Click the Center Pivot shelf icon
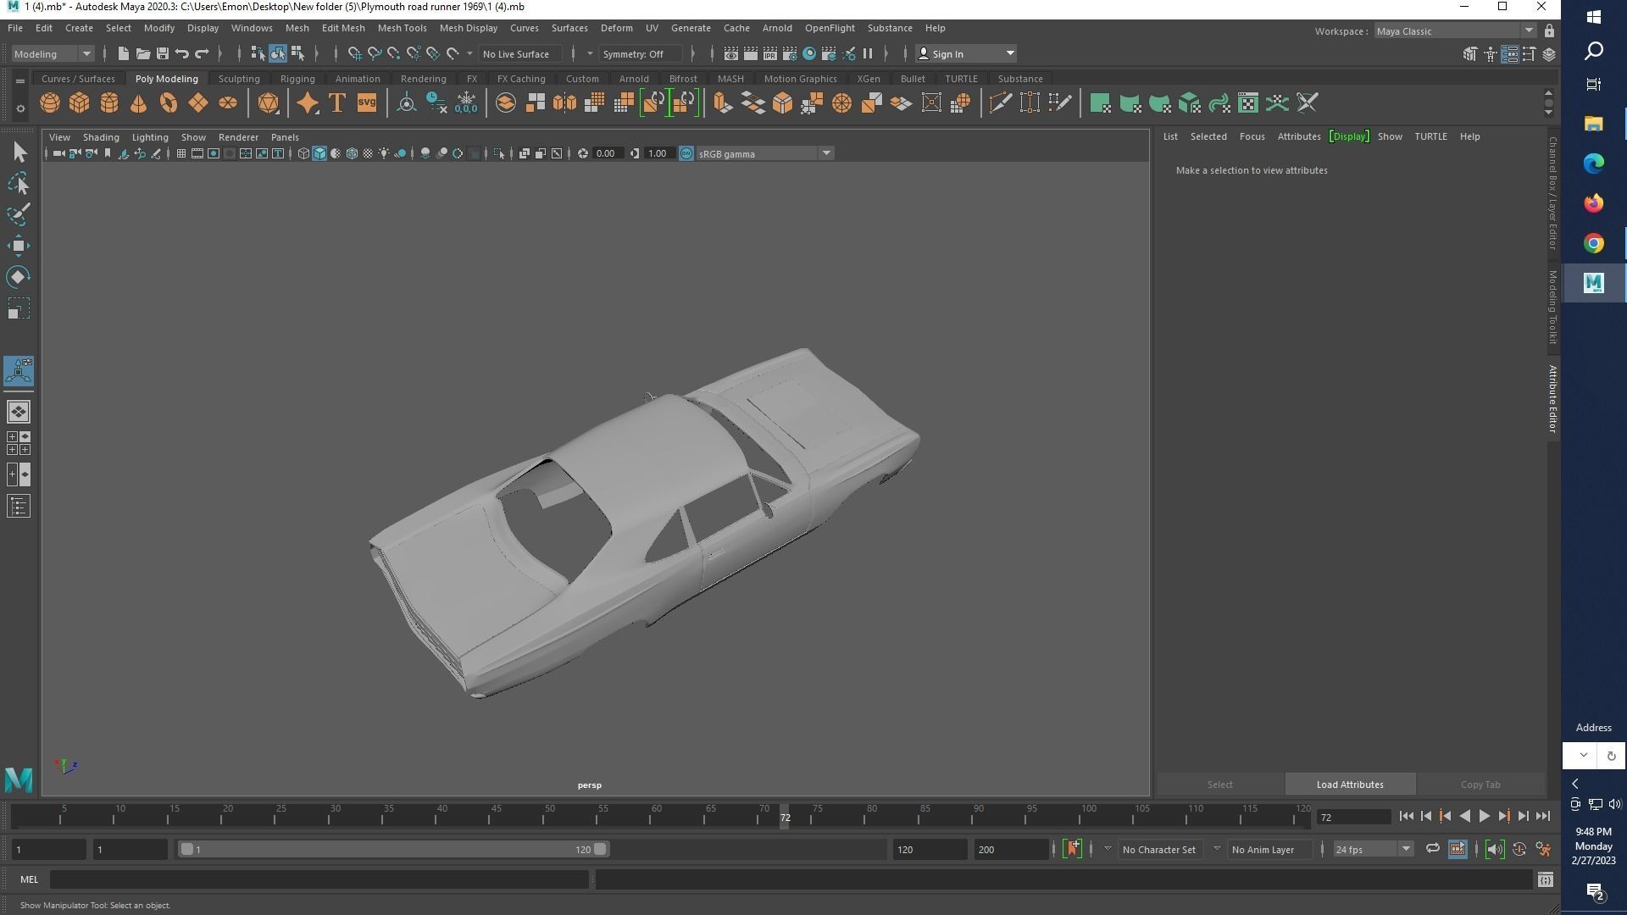This screenshot has width=1627, height=915. point(407,103)
